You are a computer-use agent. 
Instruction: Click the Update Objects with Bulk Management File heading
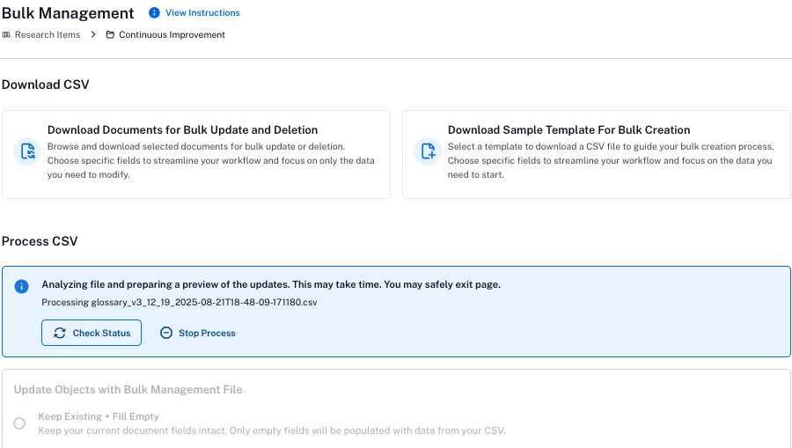(x=128, y=389)
